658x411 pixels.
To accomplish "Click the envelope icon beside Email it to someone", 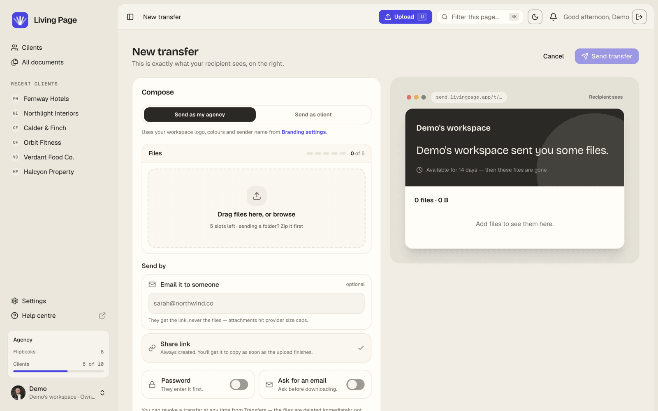I will point(152,284).
